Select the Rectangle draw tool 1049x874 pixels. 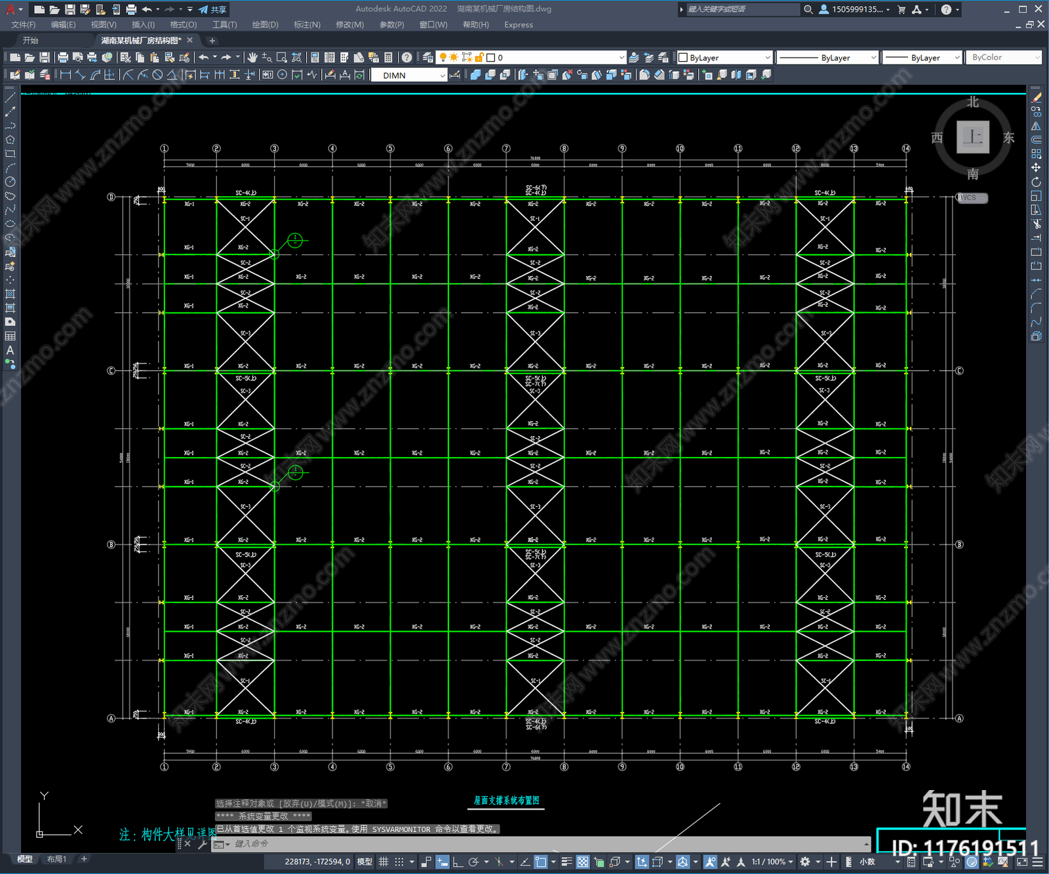10,154
